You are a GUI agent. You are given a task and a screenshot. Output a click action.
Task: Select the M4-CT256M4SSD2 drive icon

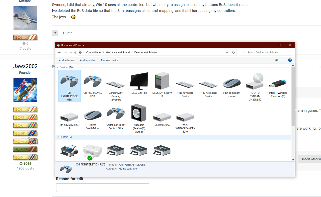point(69,117)
